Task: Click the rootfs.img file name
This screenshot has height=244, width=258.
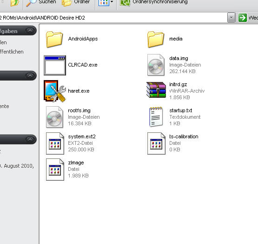Action: coord(79,110)
